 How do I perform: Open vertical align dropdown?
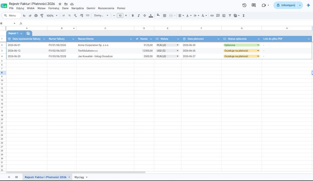coord(189,16)
